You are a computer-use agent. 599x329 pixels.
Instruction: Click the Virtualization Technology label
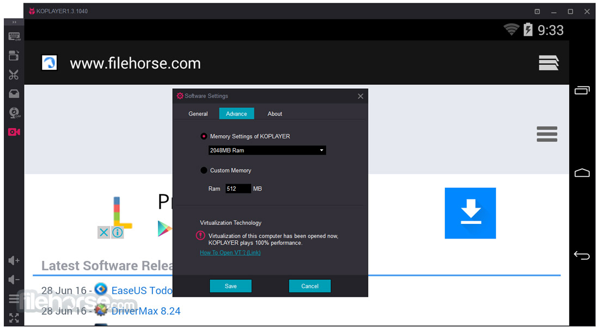[231, 223]
